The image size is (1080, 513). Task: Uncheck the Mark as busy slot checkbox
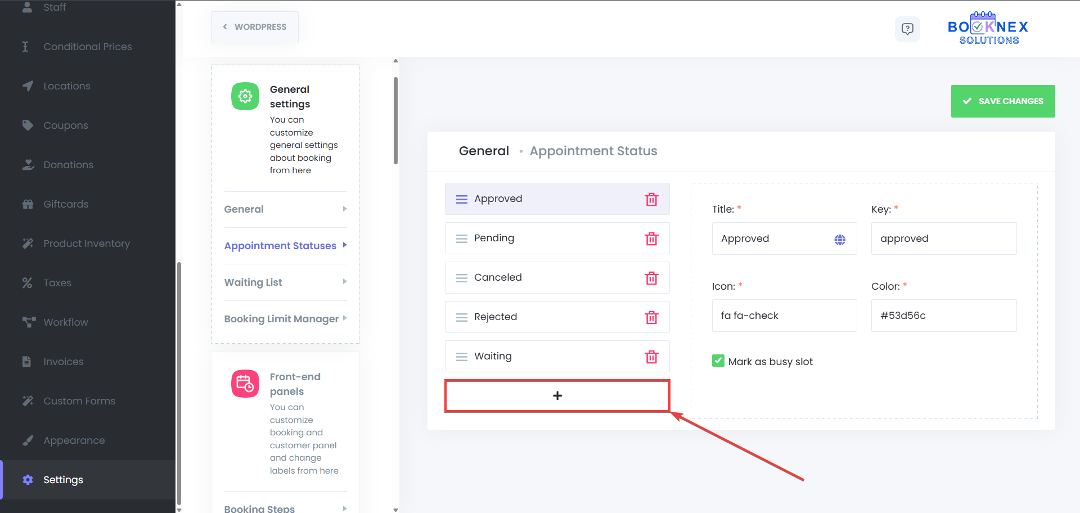pyautogui.click(x=718, y=361)
